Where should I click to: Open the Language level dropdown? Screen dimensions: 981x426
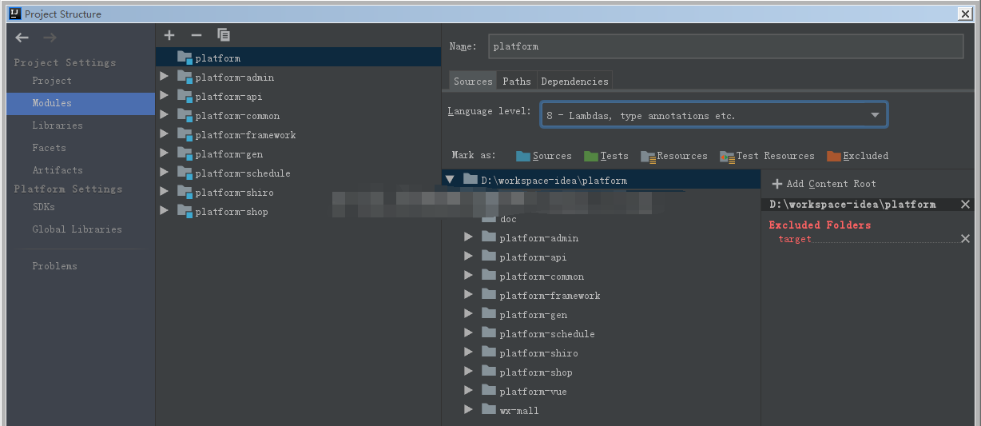point(713,115)
